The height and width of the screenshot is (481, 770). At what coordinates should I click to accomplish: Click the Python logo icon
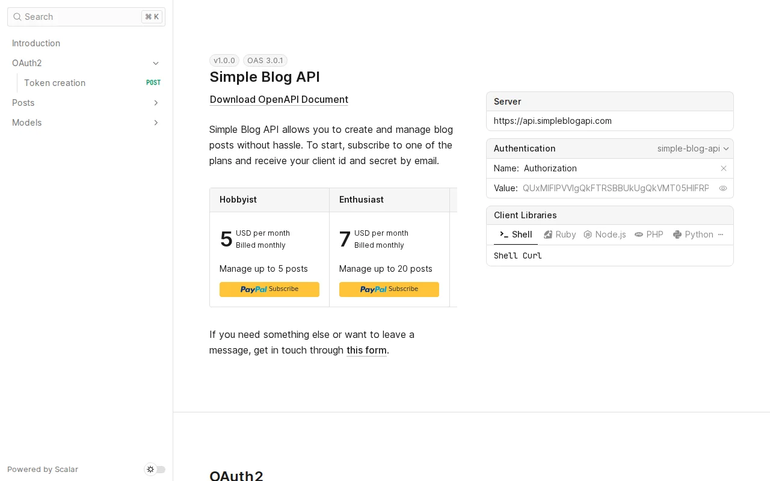677,234
